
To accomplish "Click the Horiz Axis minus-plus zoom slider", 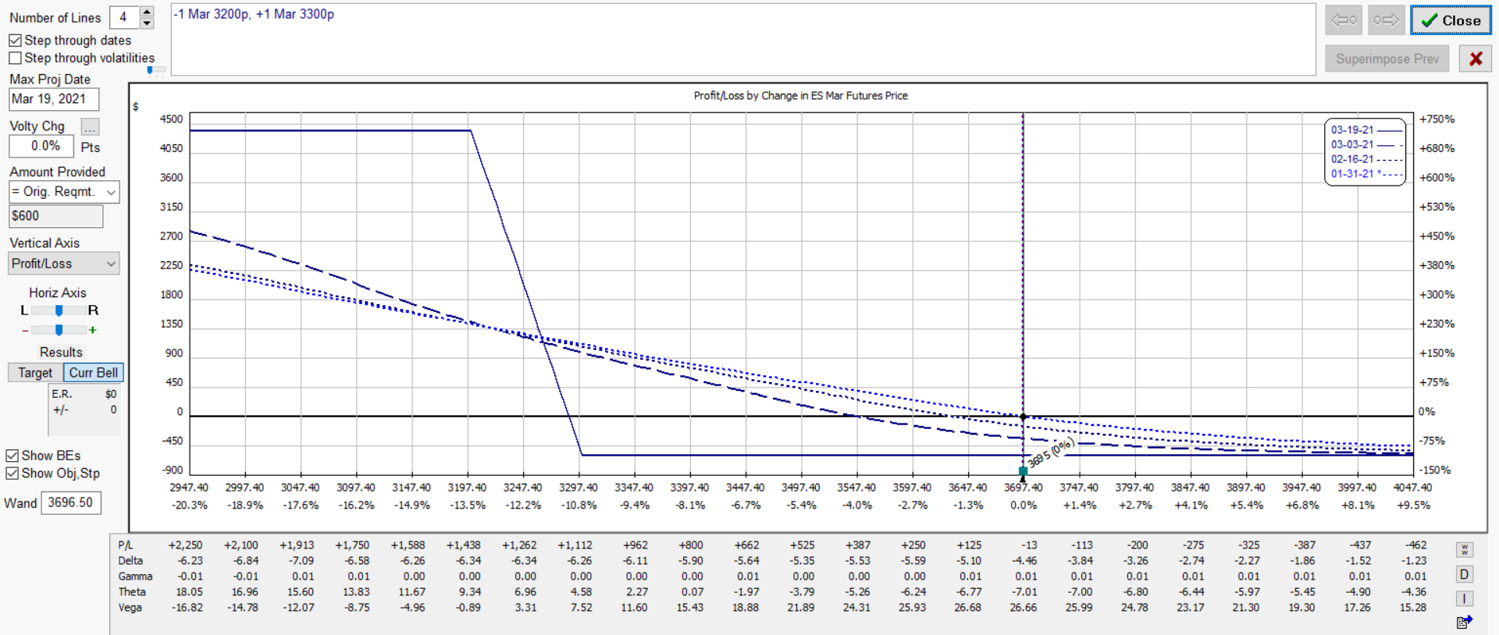I will [59, 330].
